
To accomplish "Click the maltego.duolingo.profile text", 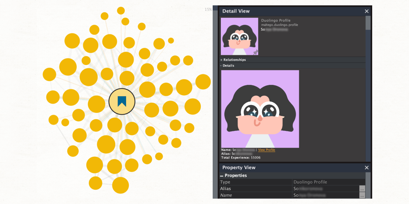I will 279,25.
